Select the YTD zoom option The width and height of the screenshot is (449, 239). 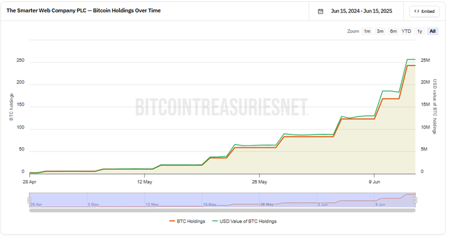coord(406,31)
